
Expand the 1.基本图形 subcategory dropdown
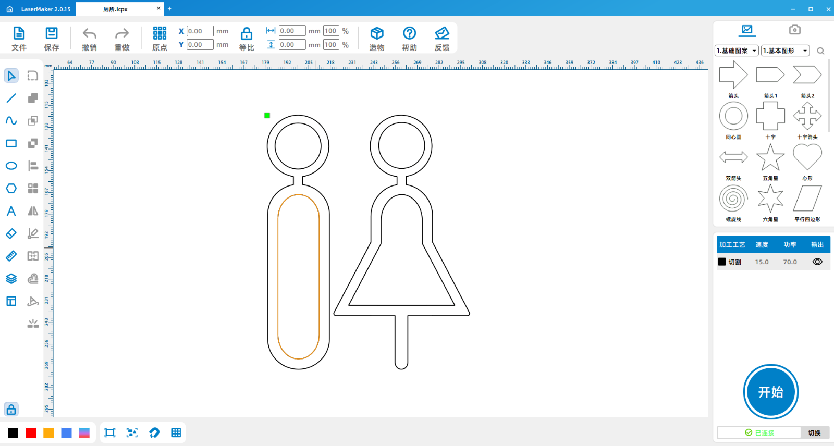tap(785, 51)
